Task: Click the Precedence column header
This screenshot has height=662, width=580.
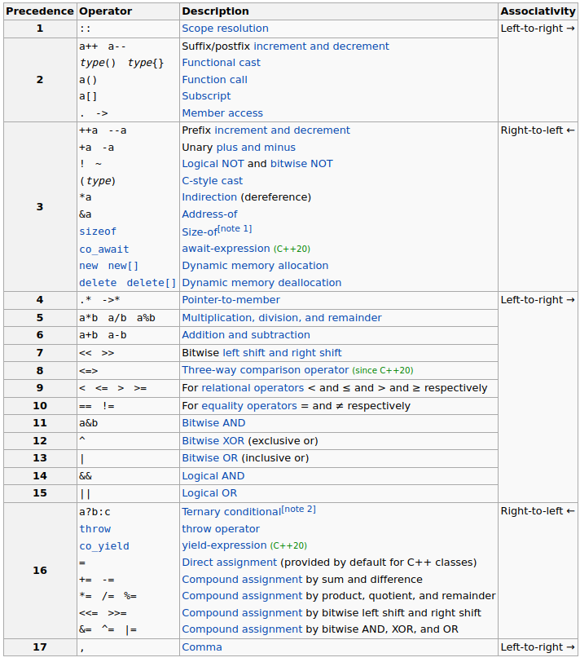Action: (x=40, y=11)
